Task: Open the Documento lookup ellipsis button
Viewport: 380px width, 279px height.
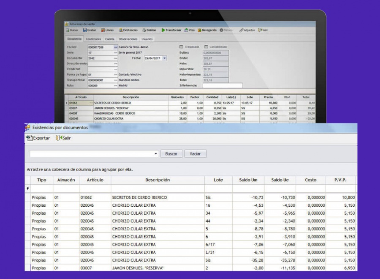Action: [116, 58]
